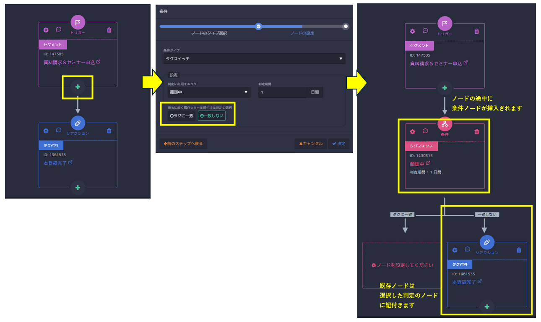Screen dimensions: 541x322
Task: Open the 商談中 link in condition node
Action: 417,164
